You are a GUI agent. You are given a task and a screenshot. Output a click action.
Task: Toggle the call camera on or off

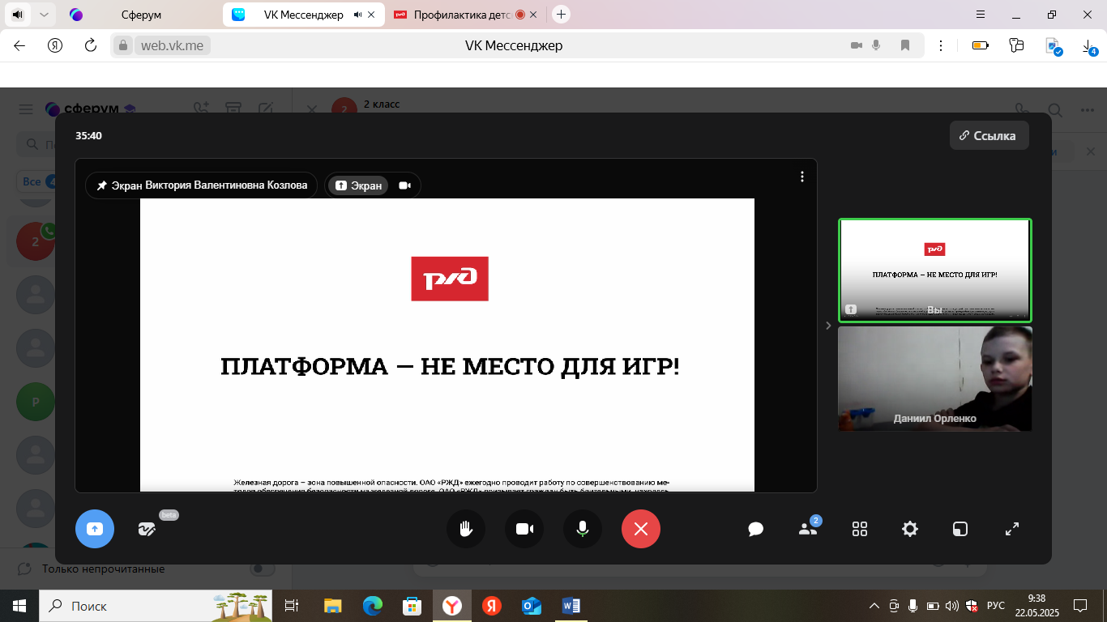(x=524, y=529)
